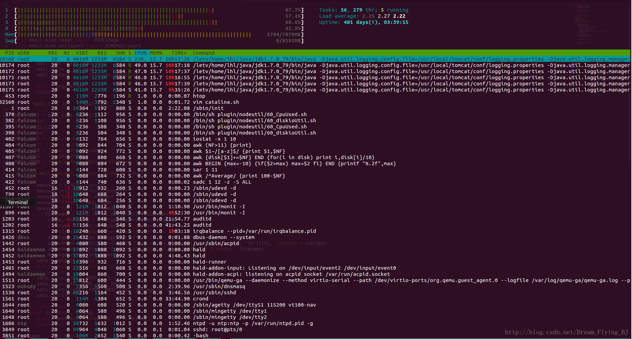Select the highlighted java process row PID 10168

[315, 59]
